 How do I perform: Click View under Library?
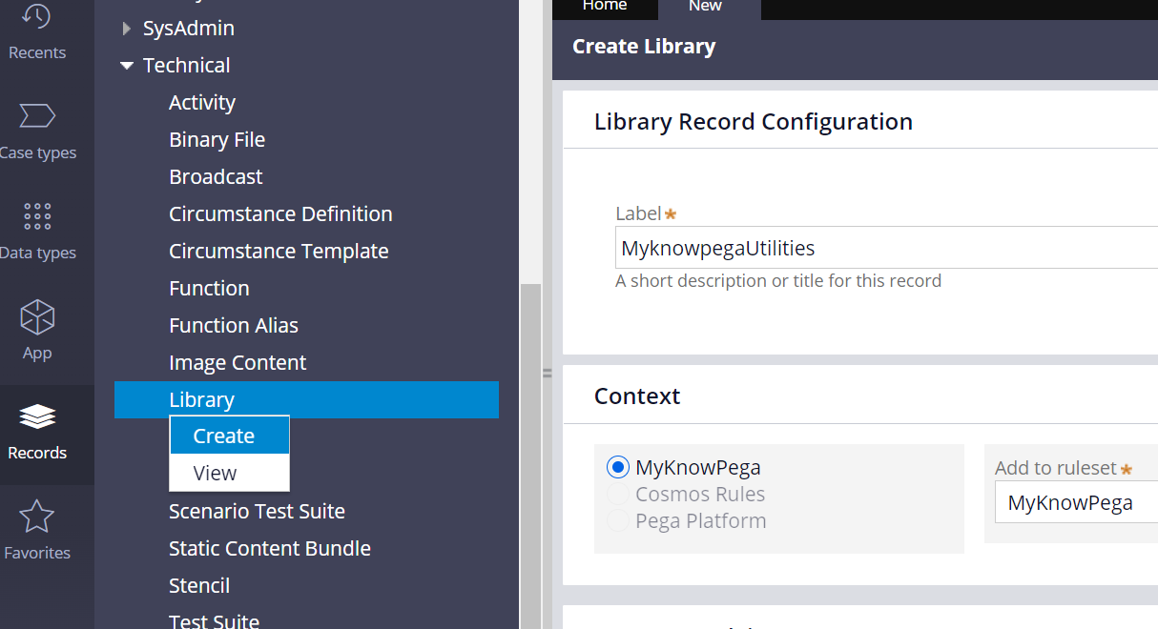[x=229, y=473]
